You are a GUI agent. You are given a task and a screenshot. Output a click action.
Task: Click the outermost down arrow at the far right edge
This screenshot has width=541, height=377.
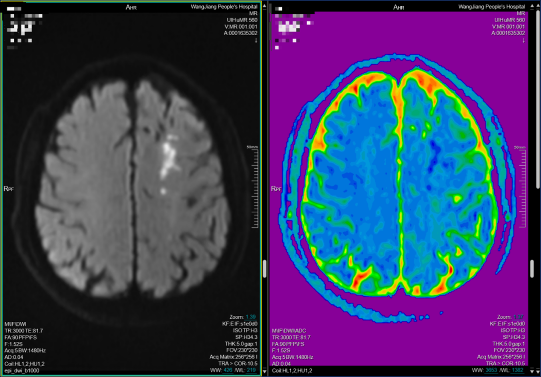tap(538, 371)
